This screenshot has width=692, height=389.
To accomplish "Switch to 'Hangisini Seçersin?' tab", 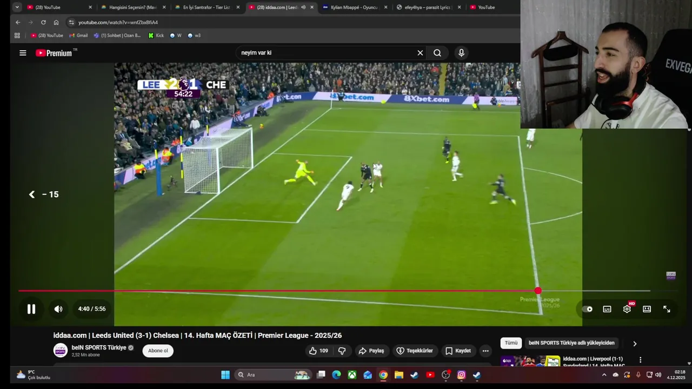I will coord(132,7).
